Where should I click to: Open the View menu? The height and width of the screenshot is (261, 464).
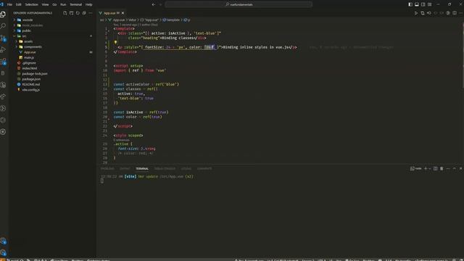pyautogui.click(x=45, y=4)
